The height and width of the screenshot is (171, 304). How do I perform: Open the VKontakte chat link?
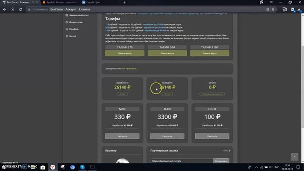pos(129,68)
